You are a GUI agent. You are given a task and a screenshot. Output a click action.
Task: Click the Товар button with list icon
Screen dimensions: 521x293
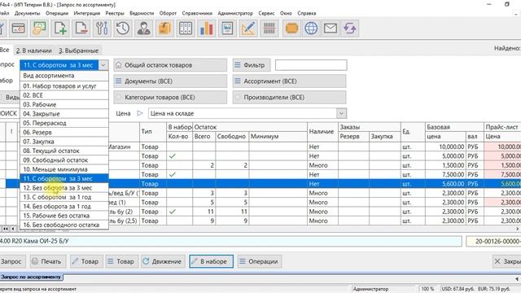click(x=121, y=261)
